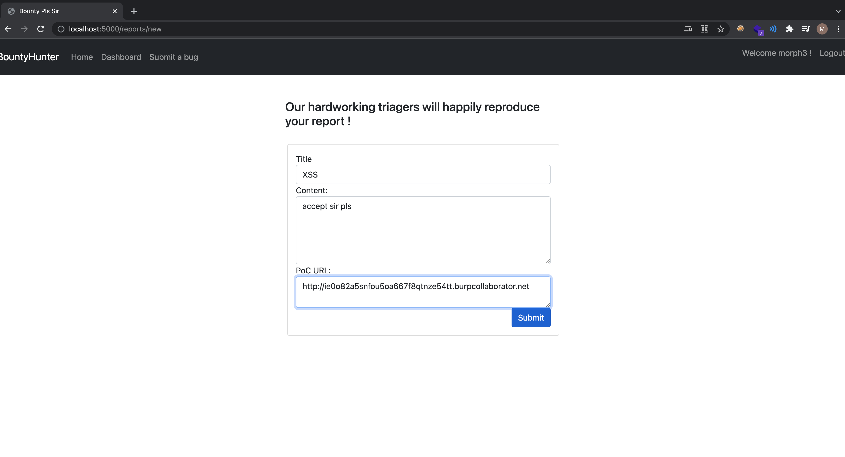View site information icon in address bar

coord(61,29)
